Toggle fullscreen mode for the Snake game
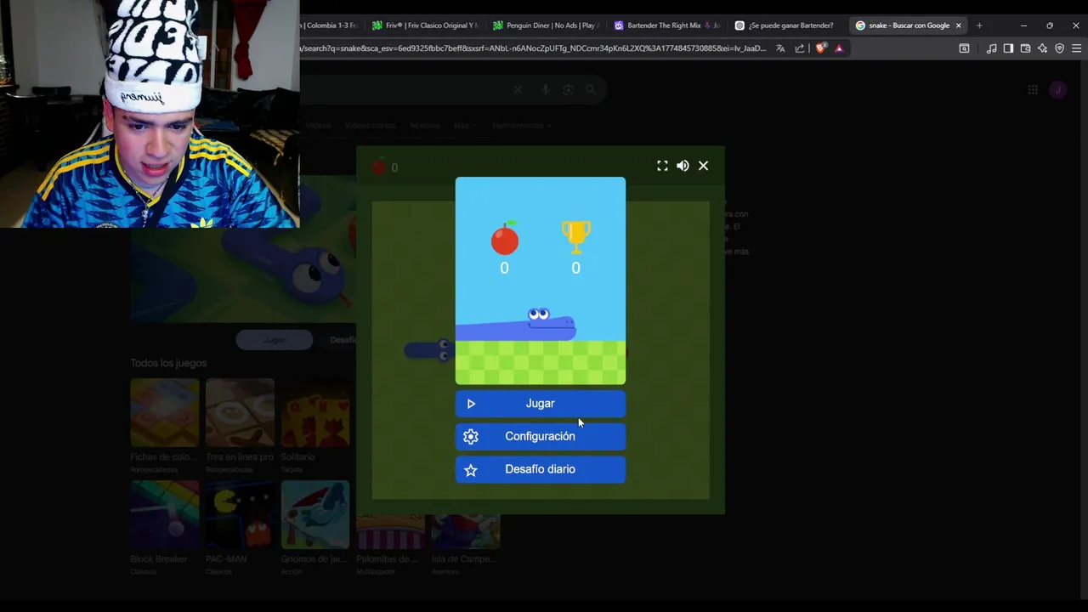 click(x=662, y=166)
